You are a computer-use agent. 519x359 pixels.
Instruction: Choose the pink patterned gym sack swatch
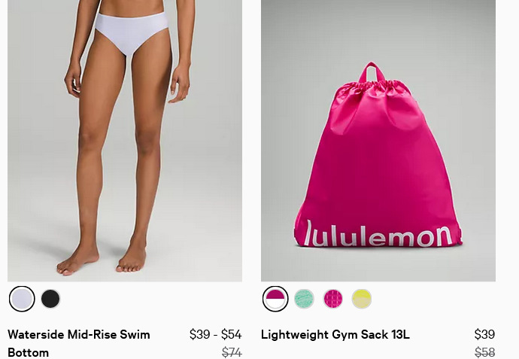[333, 299]
